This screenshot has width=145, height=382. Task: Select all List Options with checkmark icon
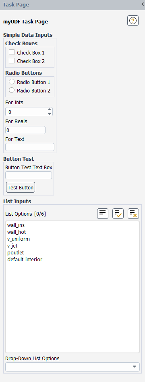(118, 214)
